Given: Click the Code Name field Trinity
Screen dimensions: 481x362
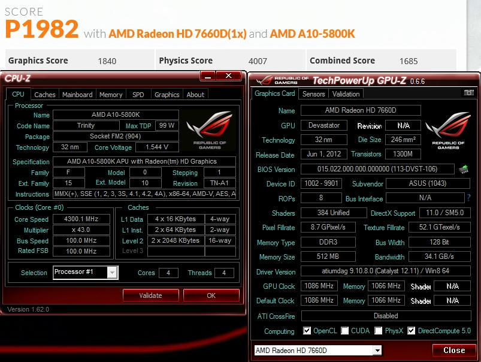Looking at the screenshot, I should click(x=86, y=126).
